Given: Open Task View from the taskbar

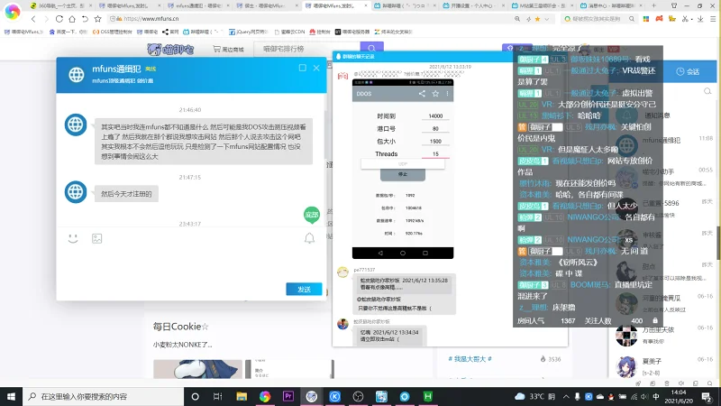Looking at the screenshot, I should 218,396.
